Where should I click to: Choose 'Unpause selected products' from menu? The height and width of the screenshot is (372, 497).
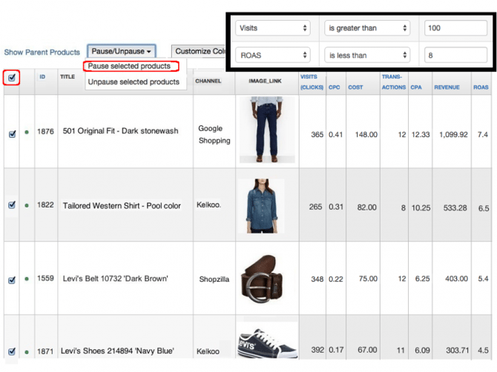[133, 82]
